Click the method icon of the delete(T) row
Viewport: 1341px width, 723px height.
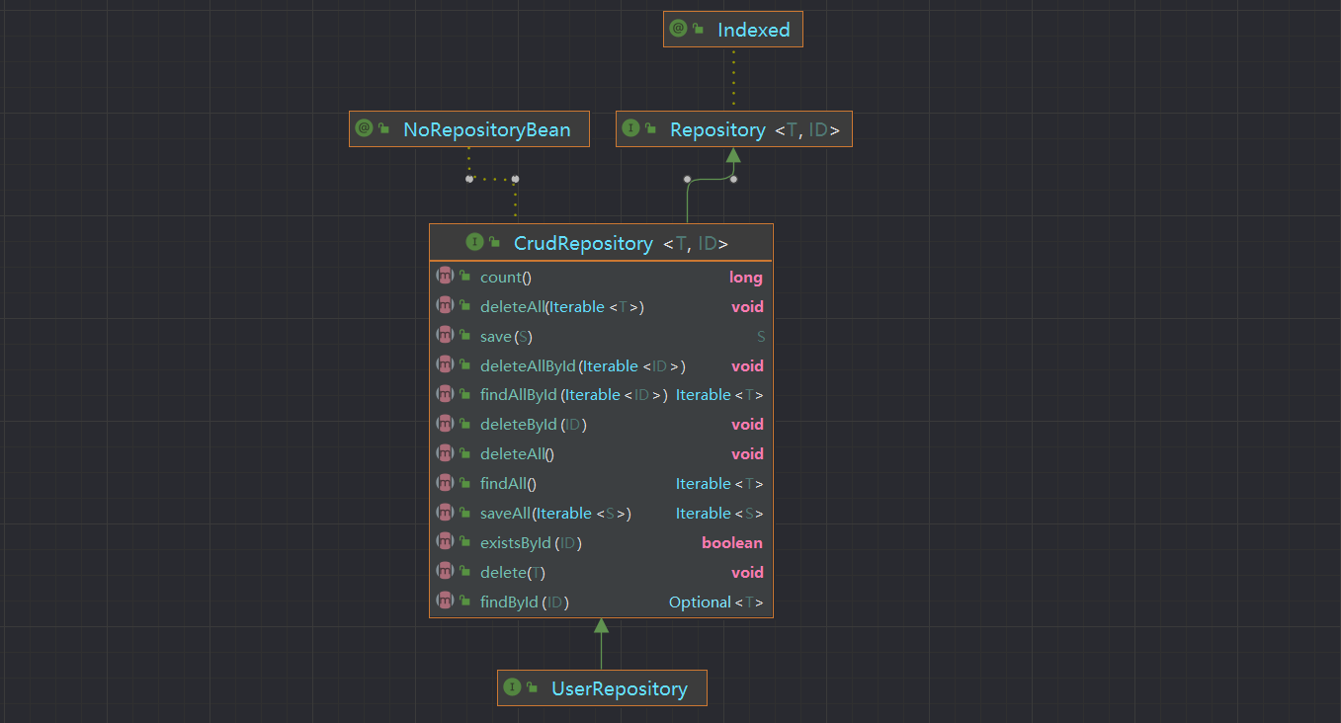(x=445, y=572)
